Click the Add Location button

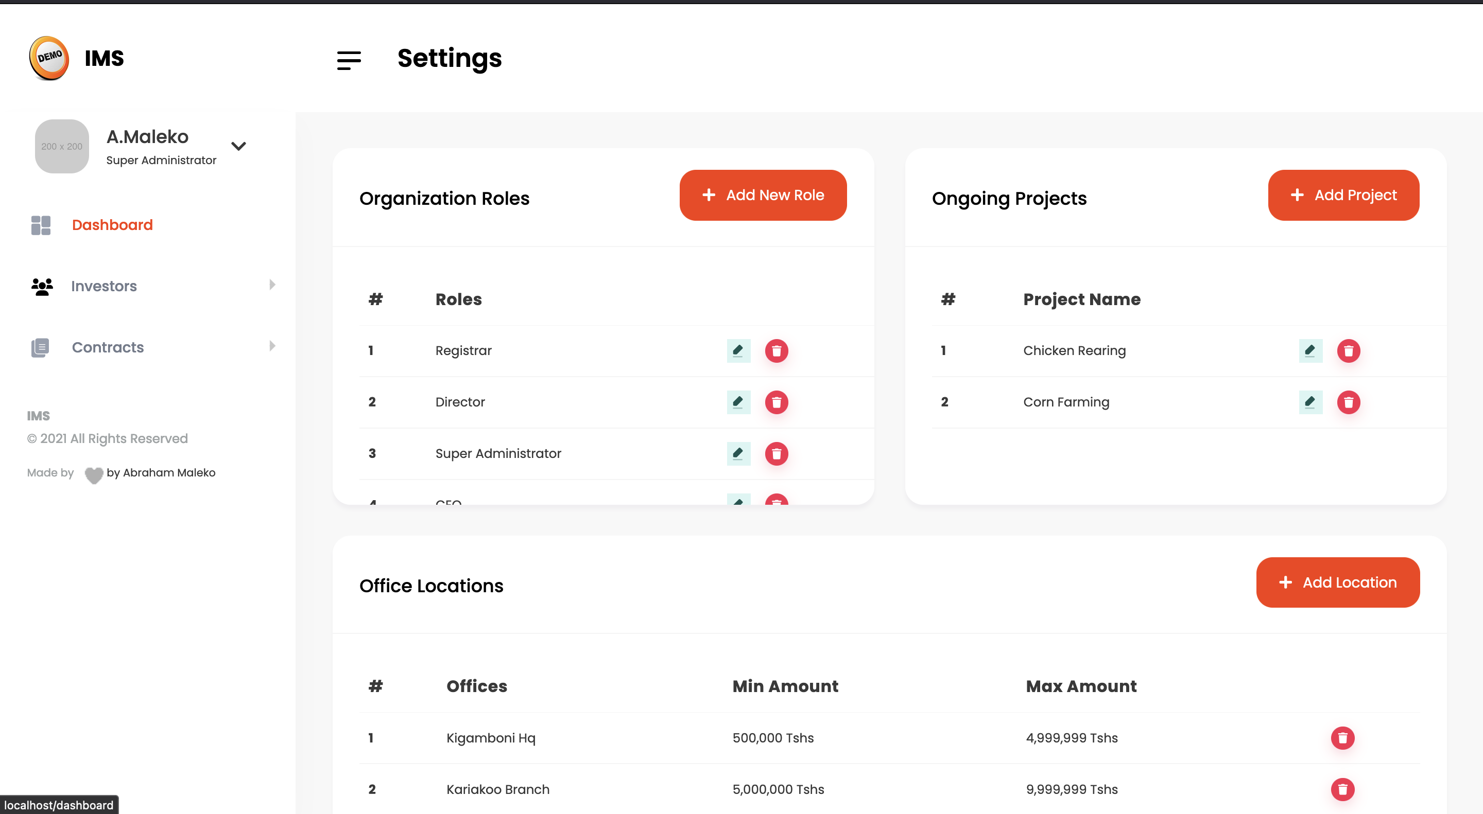tap(1337, 582)
